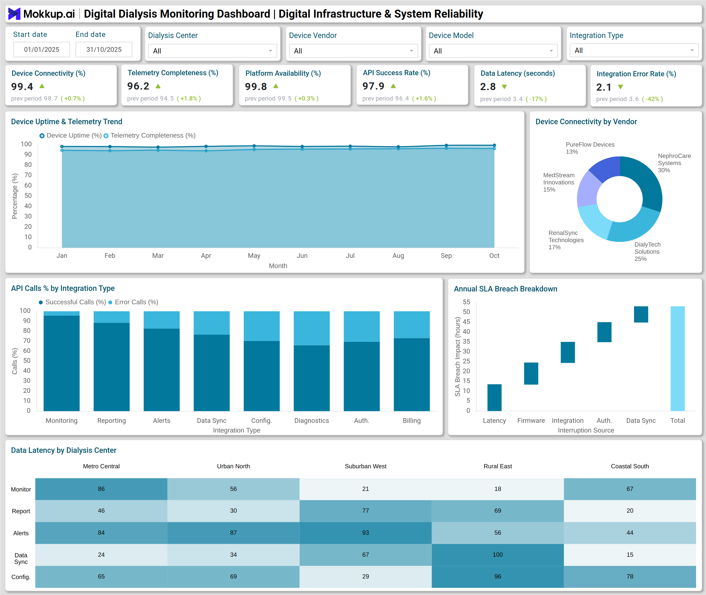Click the Device Connectivity up-trend arrow
This screenshot has height=595, width=706.
pyautogui.click(x=42, y=86)
